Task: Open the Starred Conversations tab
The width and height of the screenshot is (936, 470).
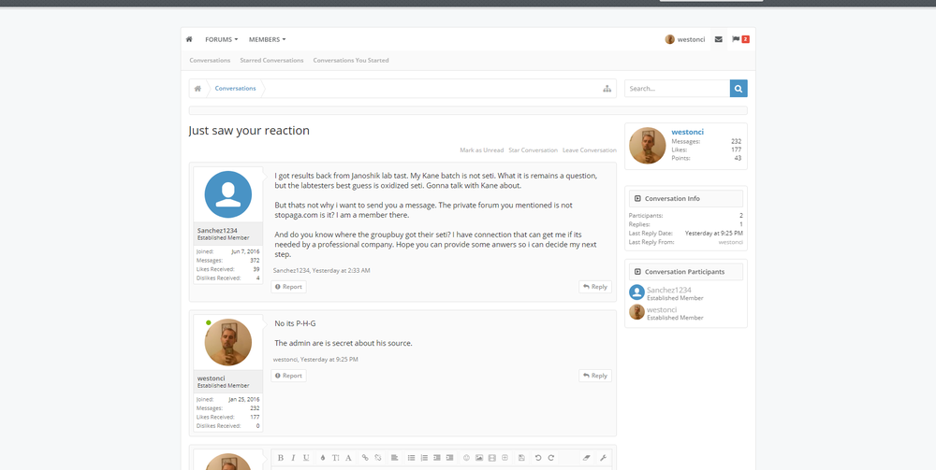Action: point(271,61)
